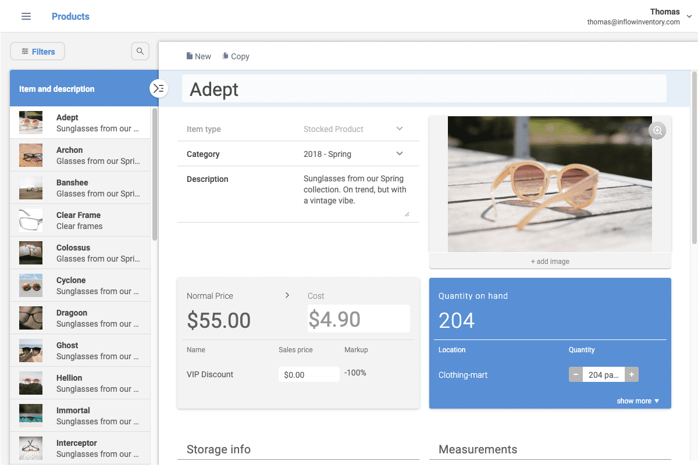Open the hamburger navigation menu
The image size is (698, 465).
pyautogui.click(x=26, y=16)
